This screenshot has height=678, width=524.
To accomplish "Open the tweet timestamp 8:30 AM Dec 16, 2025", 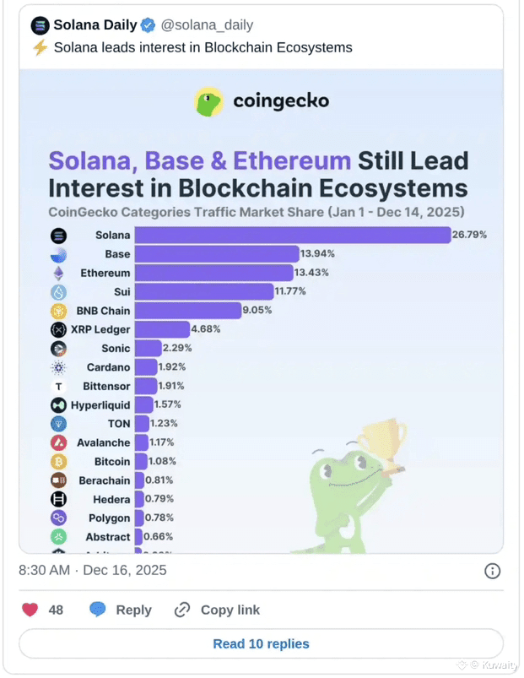I will coord(93,571).
